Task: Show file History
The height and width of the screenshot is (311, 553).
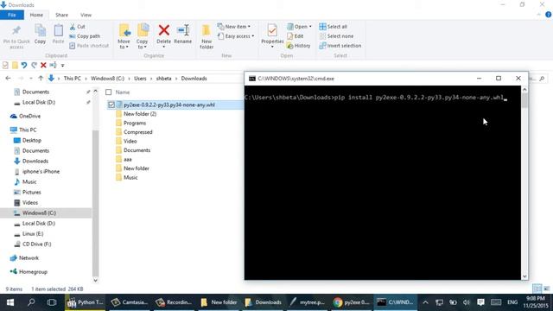Action: [x=298, y=46]
